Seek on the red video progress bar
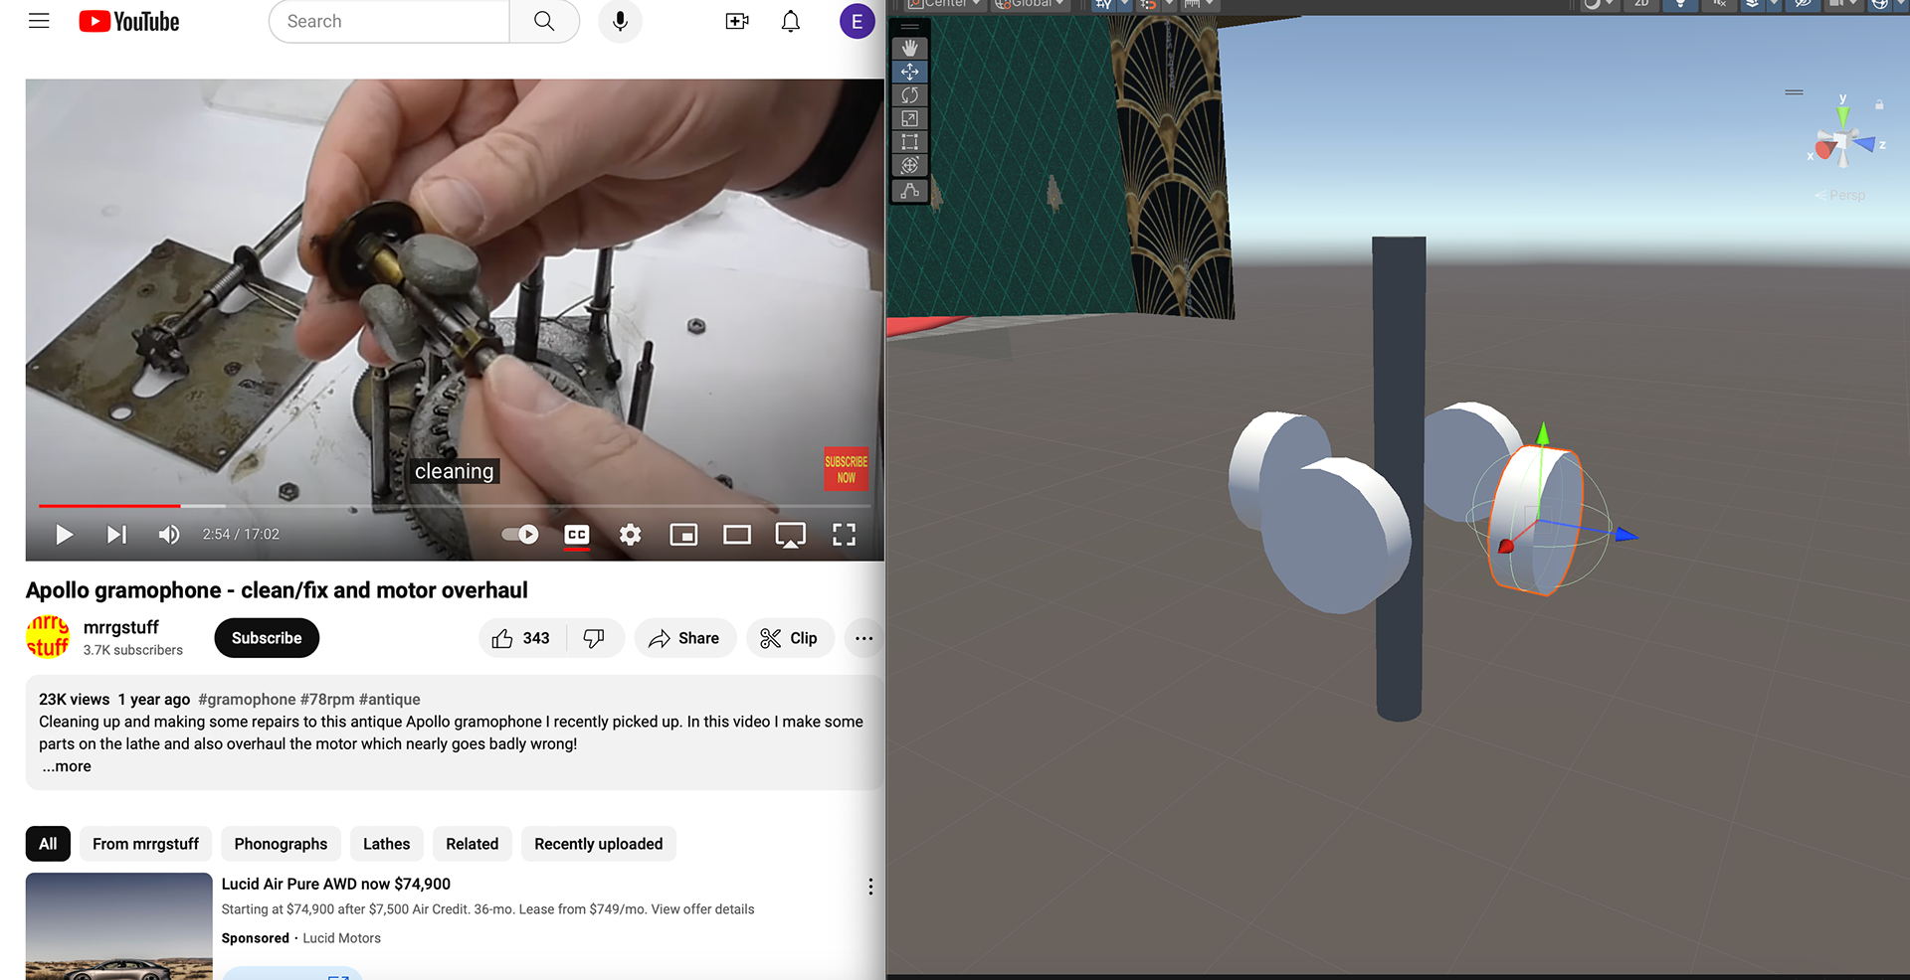Viewport: 1910px width, 980px height. pos(455,506)
